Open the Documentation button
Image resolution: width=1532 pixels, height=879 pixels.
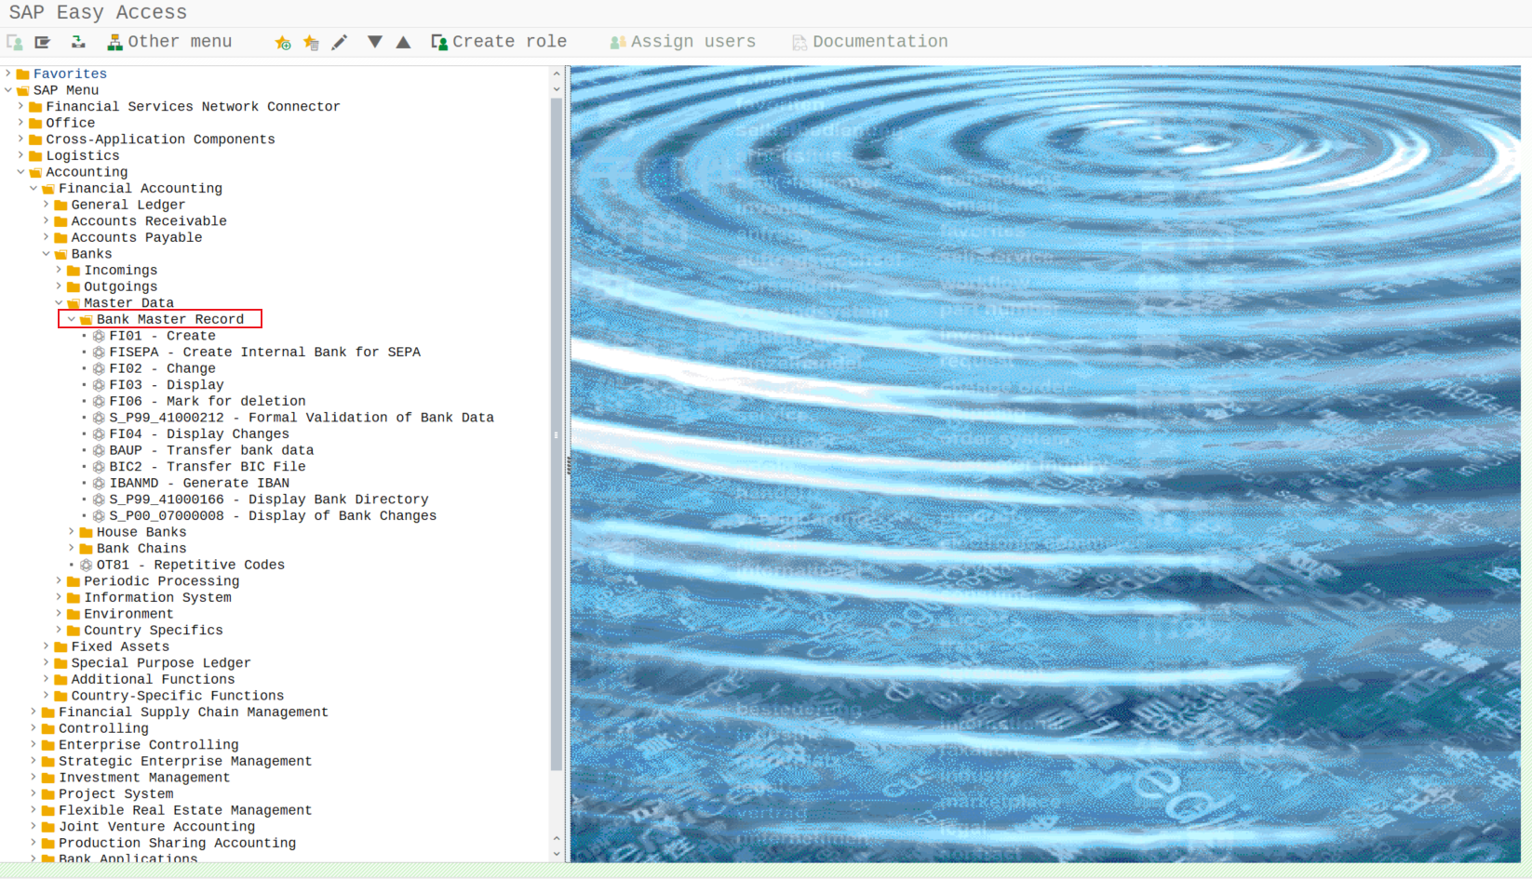[x=870, y=42]
